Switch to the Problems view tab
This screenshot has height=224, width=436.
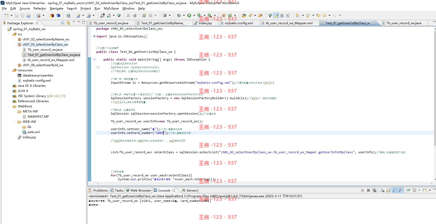point(98,190)
